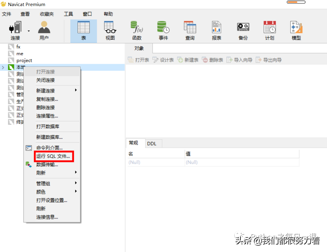This screenshot has height=252, width=327.
Task: Open the Schedule (计划) toolbar icon
Action: point(270,31)
